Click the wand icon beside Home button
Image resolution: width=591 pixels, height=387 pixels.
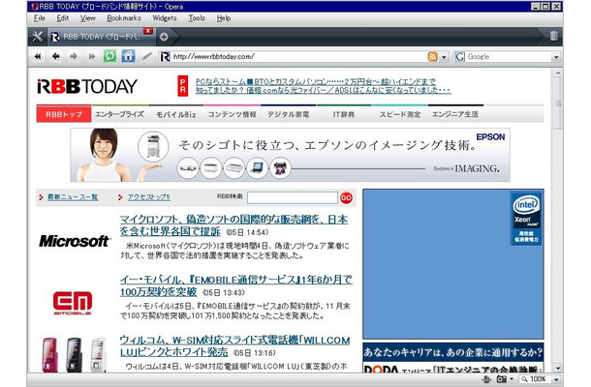pos(146,56)
